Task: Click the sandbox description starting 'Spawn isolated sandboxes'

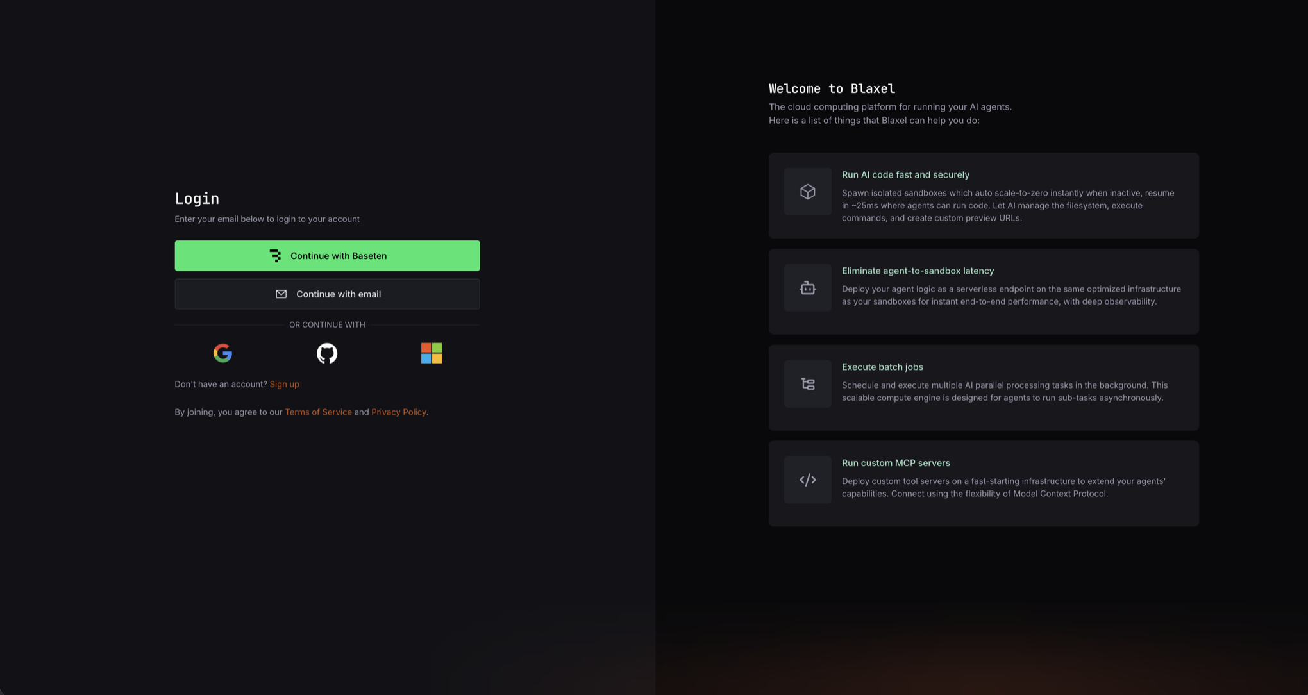Action: (1008, 205)
